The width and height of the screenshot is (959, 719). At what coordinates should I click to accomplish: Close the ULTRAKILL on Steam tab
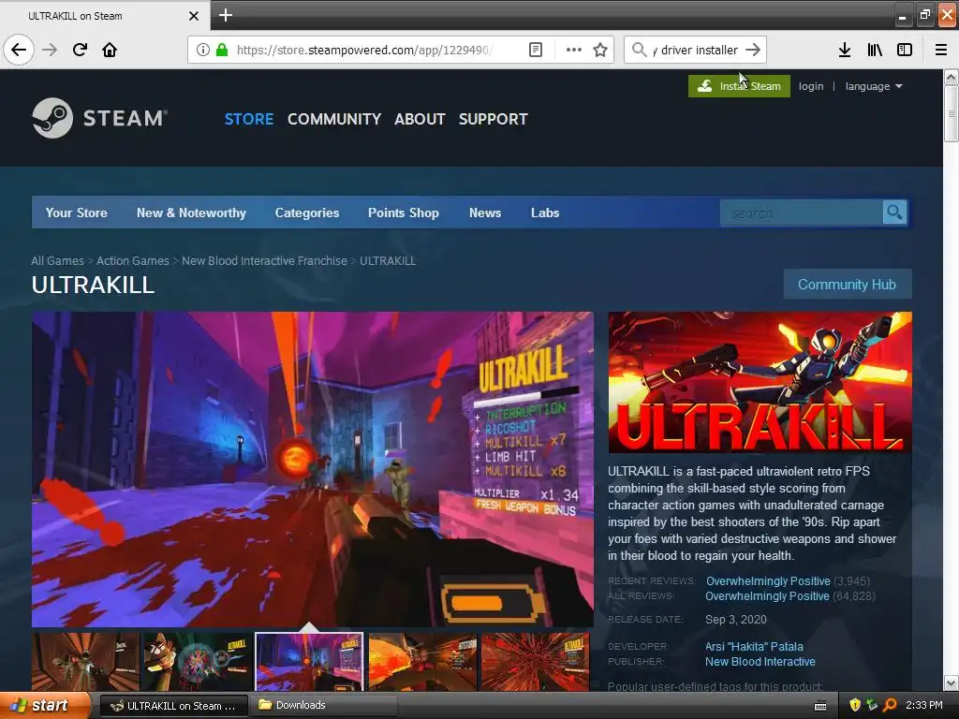(193, 16)
